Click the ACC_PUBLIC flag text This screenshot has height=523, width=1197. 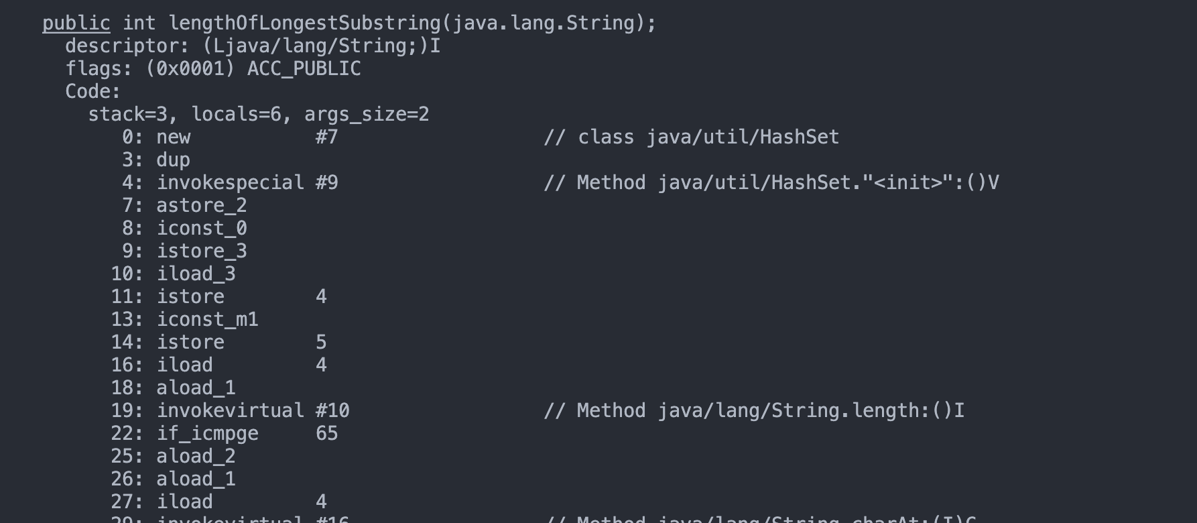tap(304, 69)
